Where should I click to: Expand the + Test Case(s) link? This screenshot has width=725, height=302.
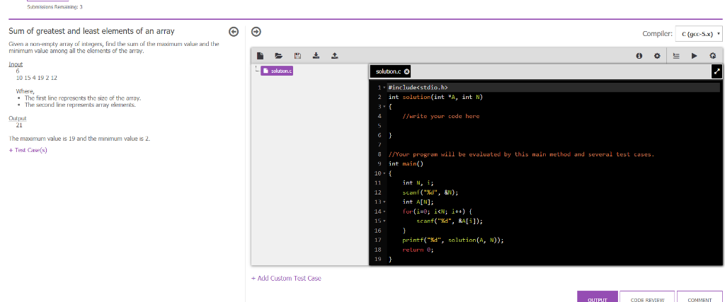tap(28, 150)
